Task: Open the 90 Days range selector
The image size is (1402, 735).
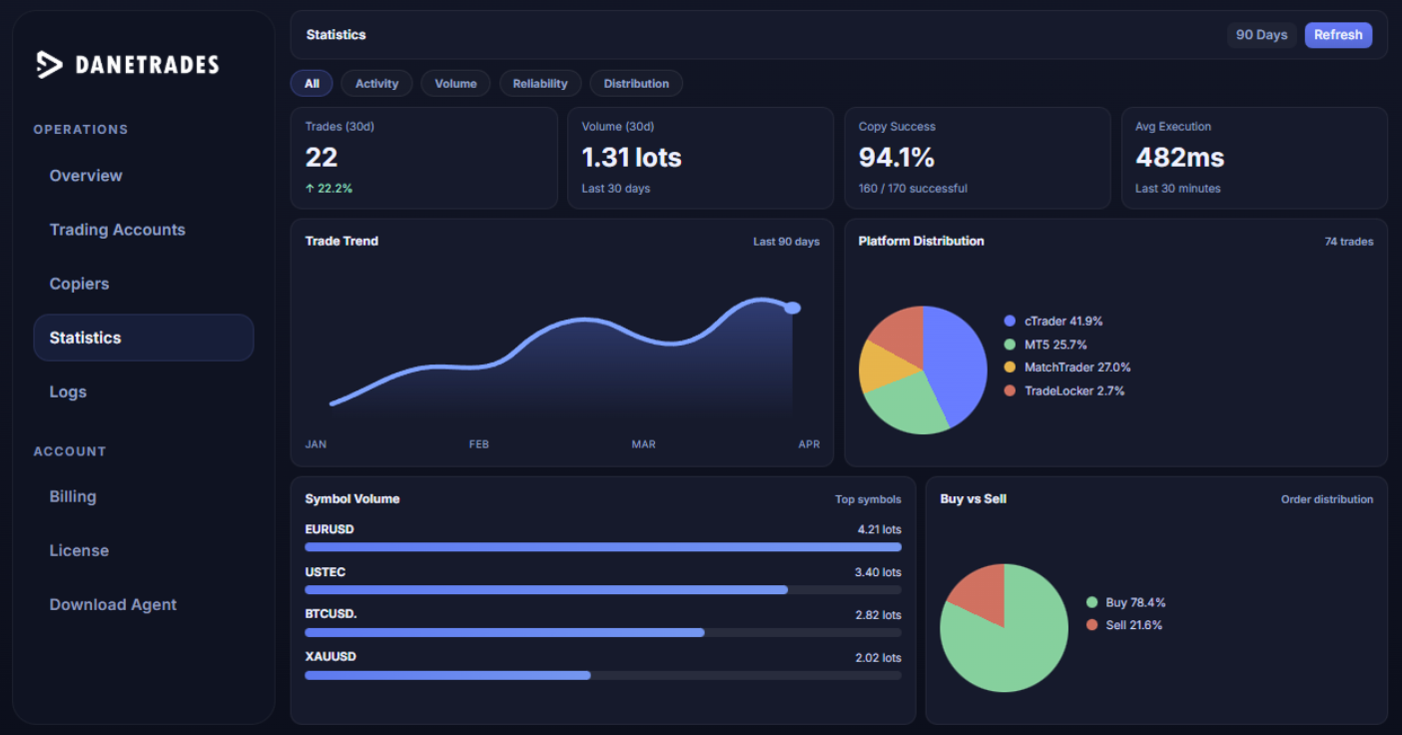Action: (x=1261, y=35)
